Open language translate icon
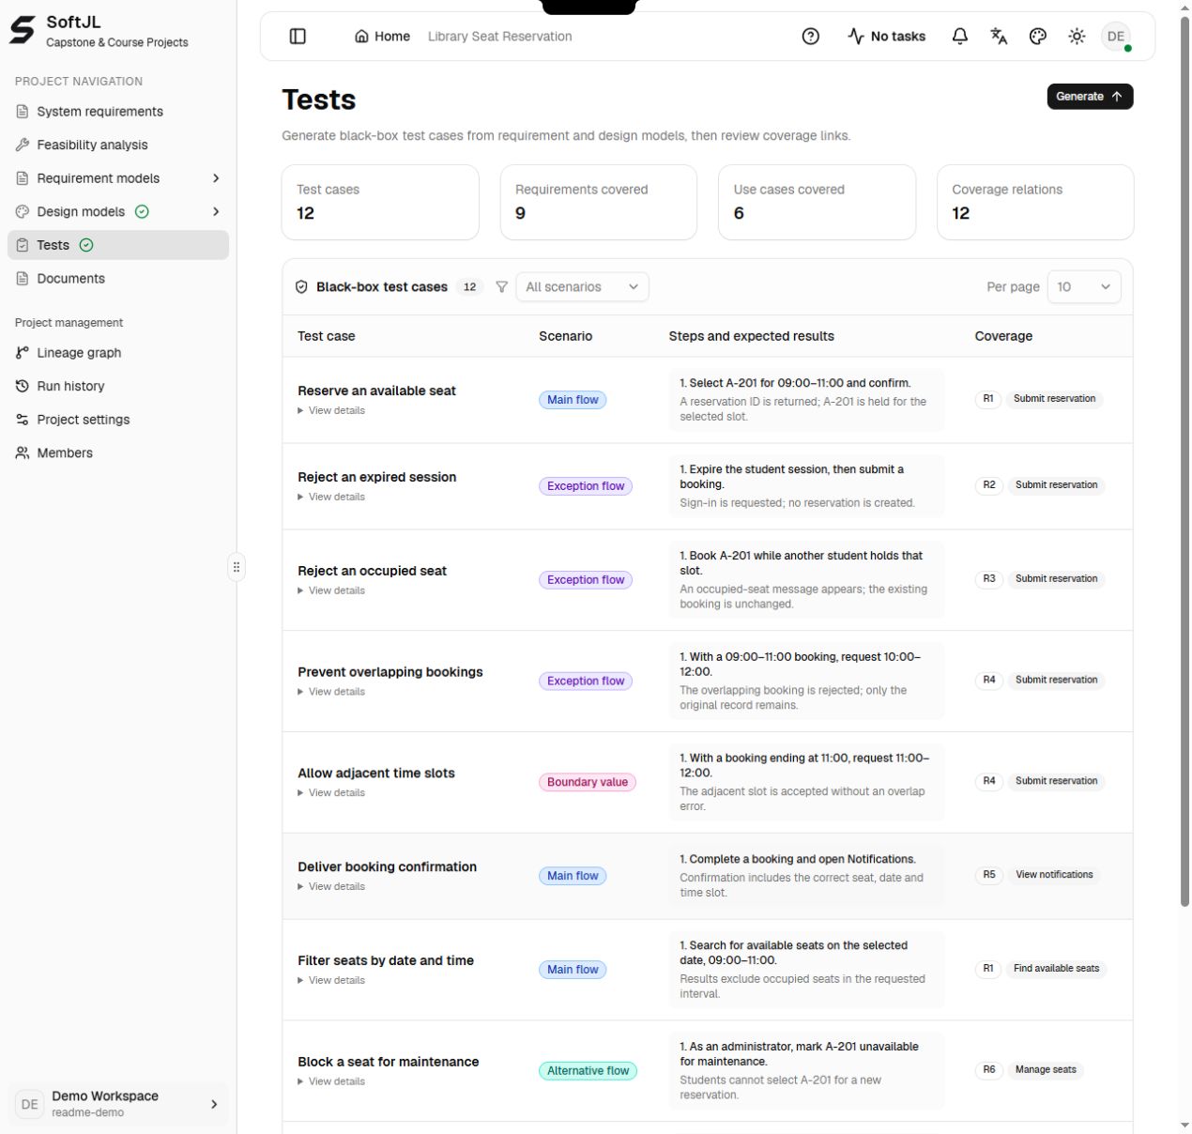This screenshot has width=1192, height=1134. 999,37
